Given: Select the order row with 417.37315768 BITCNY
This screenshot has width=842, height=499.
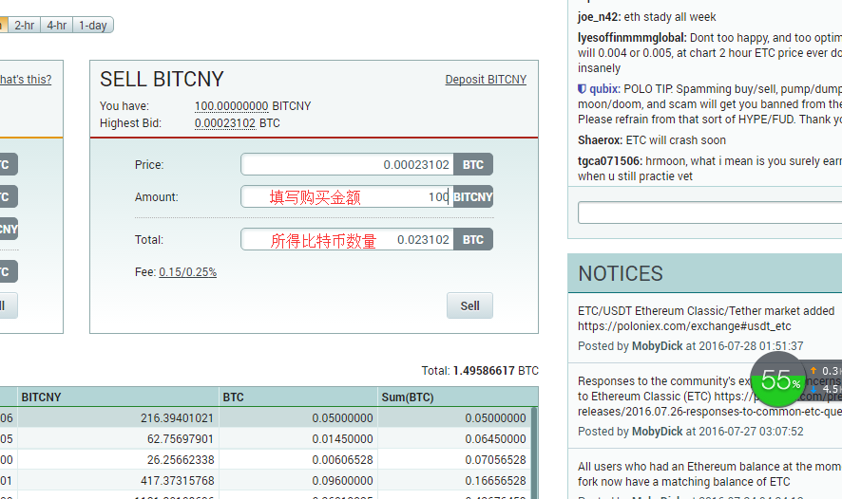Looking at the screenshot, I should 265,481.
